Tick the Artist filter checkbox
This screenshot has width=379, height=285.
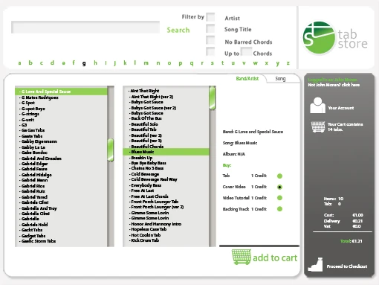click(210, 17)
